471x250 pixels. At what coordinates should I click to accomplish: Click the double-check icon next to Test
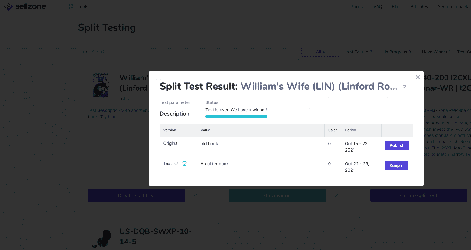[176, 163]
